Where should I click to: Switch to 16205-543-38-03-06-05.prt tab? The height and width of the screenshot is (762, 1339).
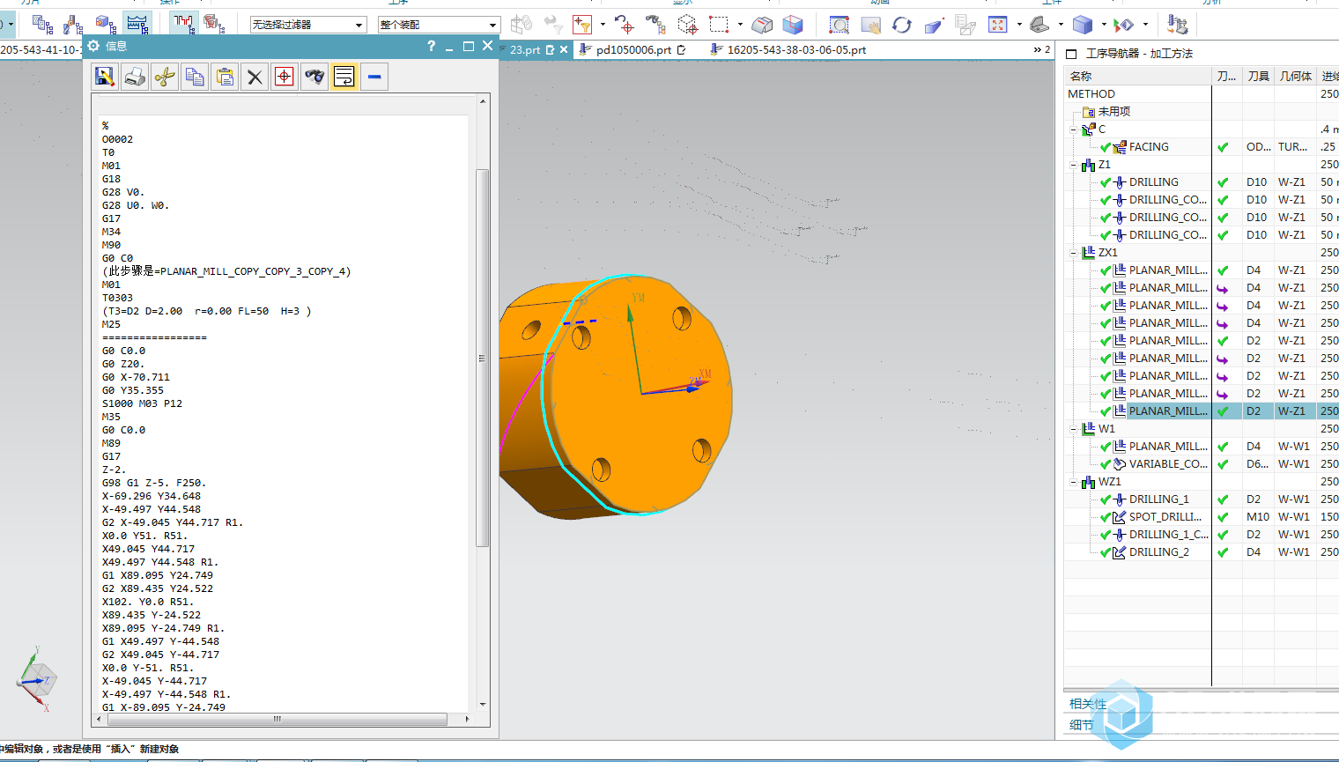(796, 50)
